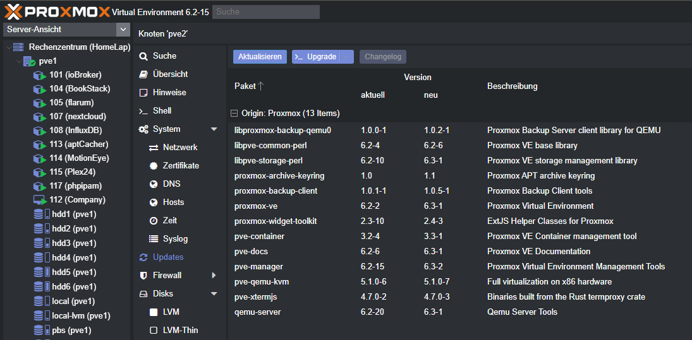Click the shield icon beside Firewall
Image resolution: width=692 pixels, height=340 pixels.
pyautogui.click(x=143, y=276)
